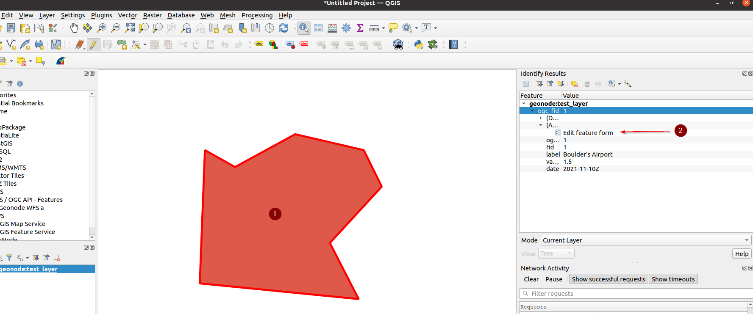Viewport: 753px width, 314px height.
Task: Open the Vector menu
Action: tap(128, 15)
